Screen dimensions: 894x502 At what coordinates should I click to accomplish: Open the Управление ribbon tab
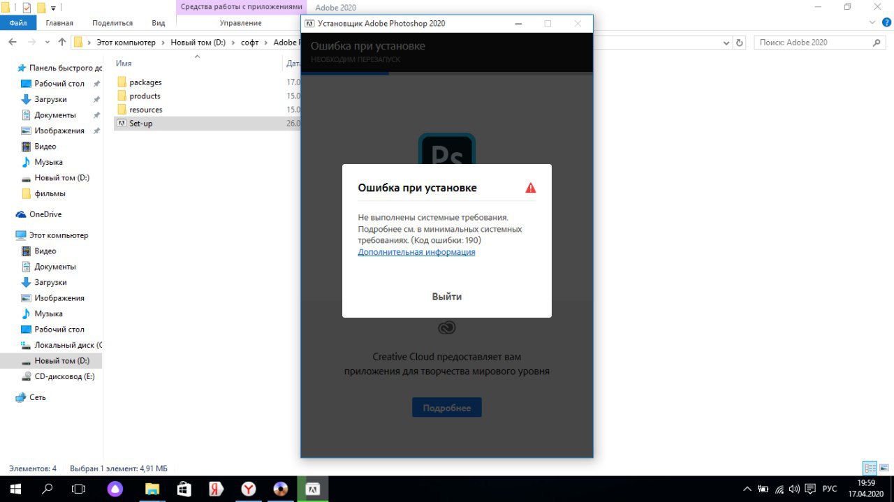240,23
